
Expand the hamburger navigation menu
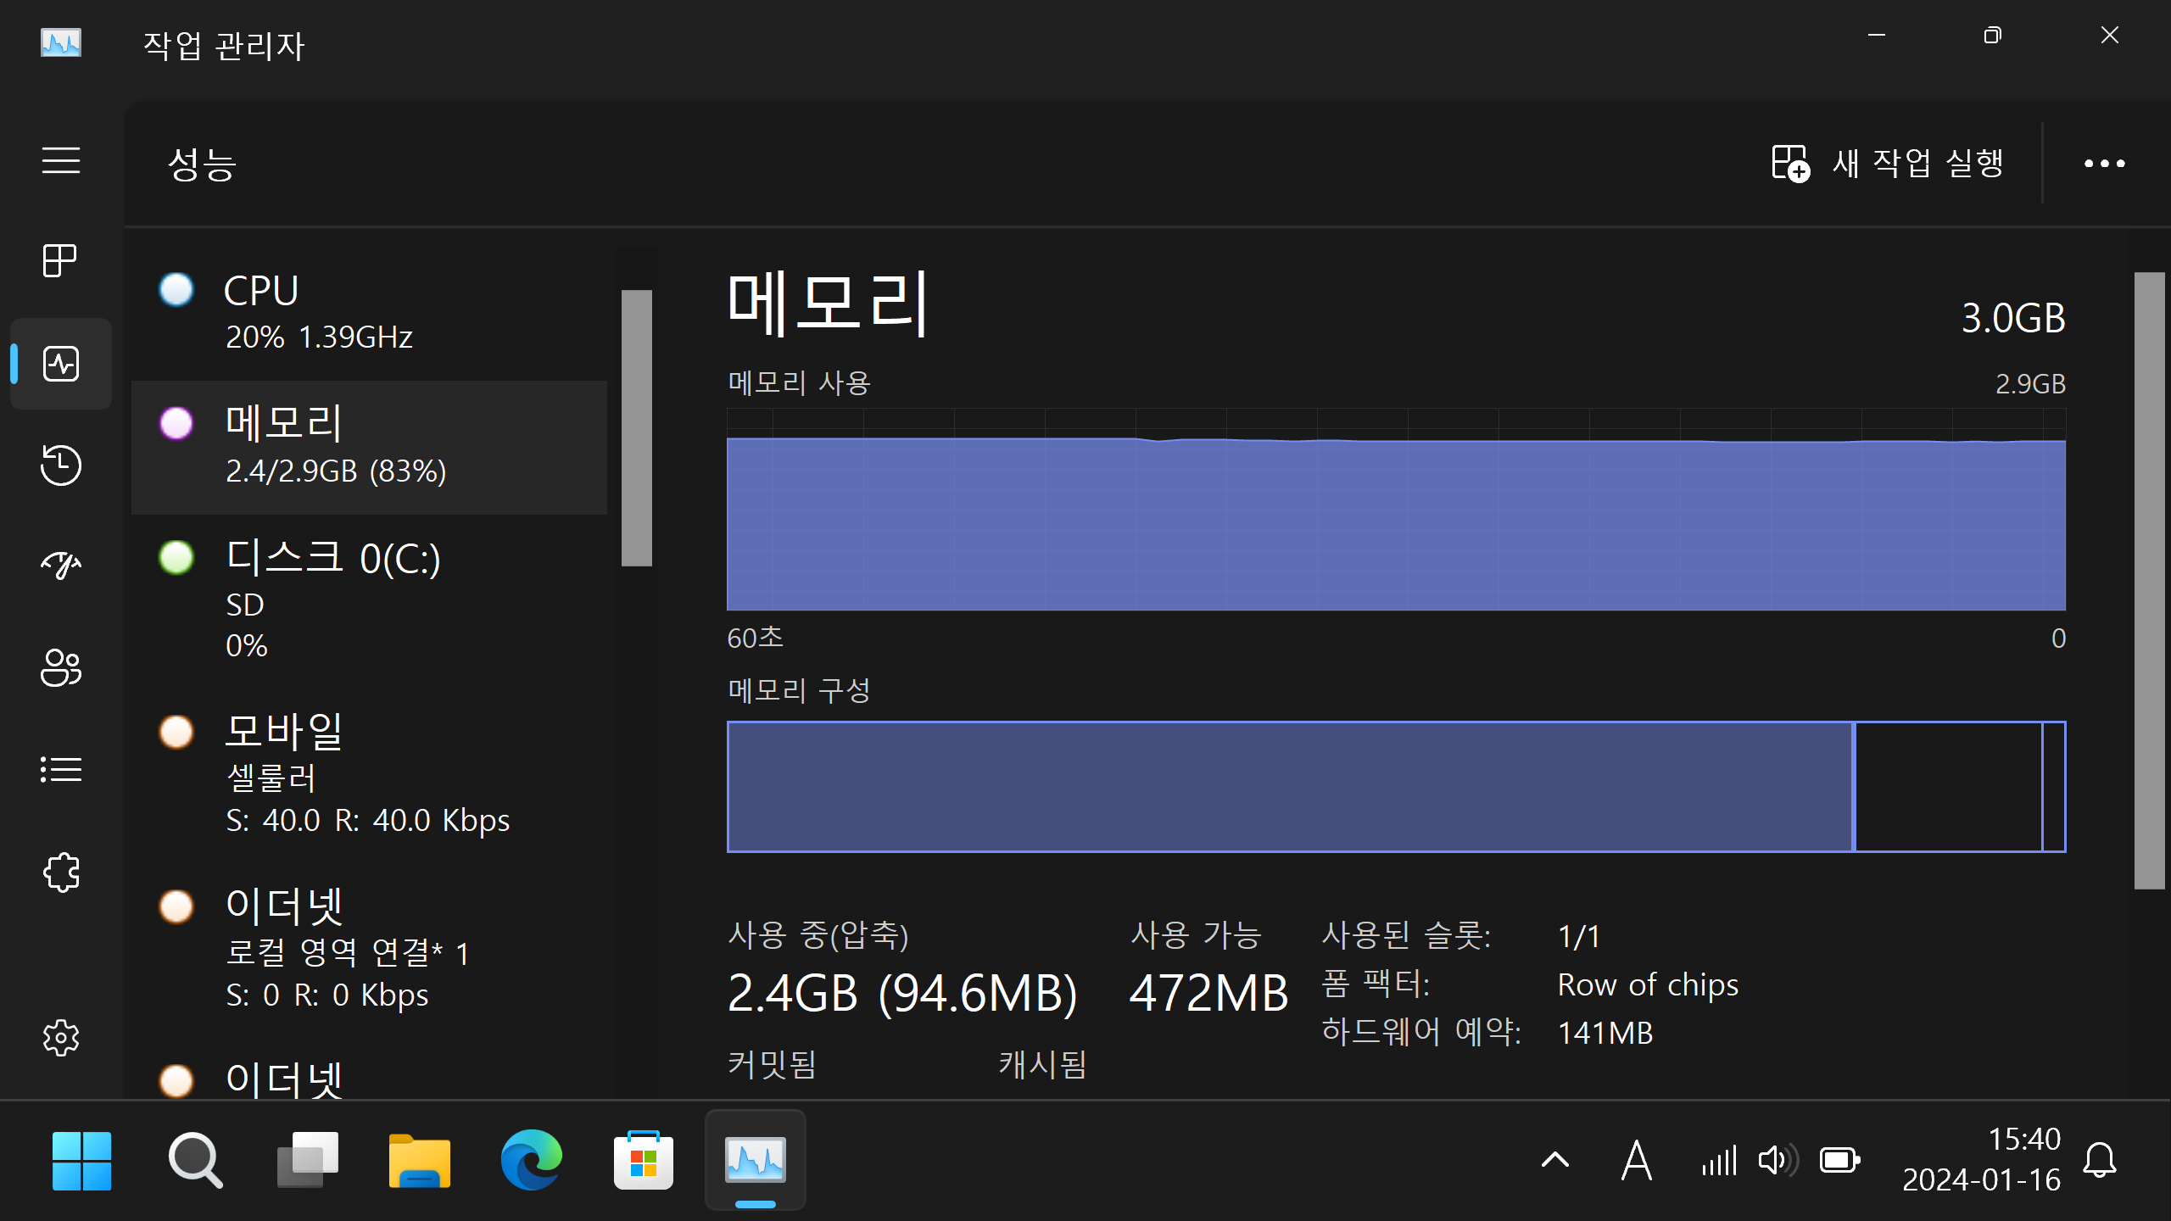click(60, 160)
